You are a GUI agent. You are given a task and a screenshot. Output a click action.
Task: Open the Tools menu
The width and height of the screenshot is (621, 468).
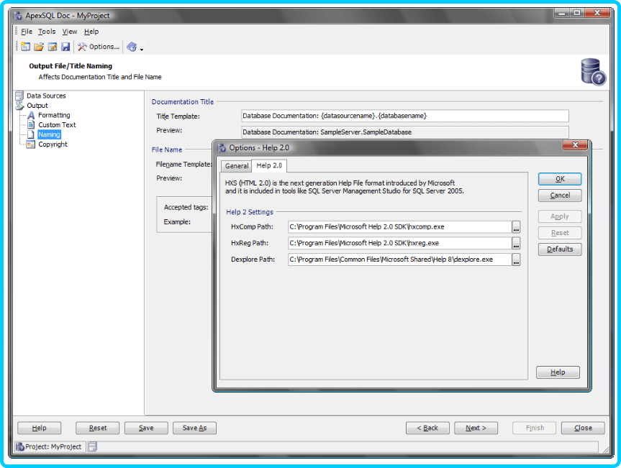click(47, 32)
